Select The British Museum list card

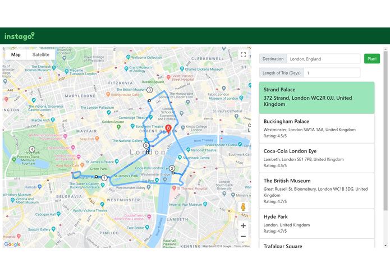316,191
